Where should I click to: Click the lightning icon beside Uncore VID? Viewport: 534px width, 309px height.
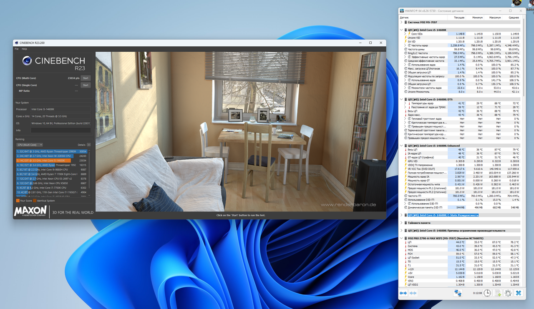(406, 38)
